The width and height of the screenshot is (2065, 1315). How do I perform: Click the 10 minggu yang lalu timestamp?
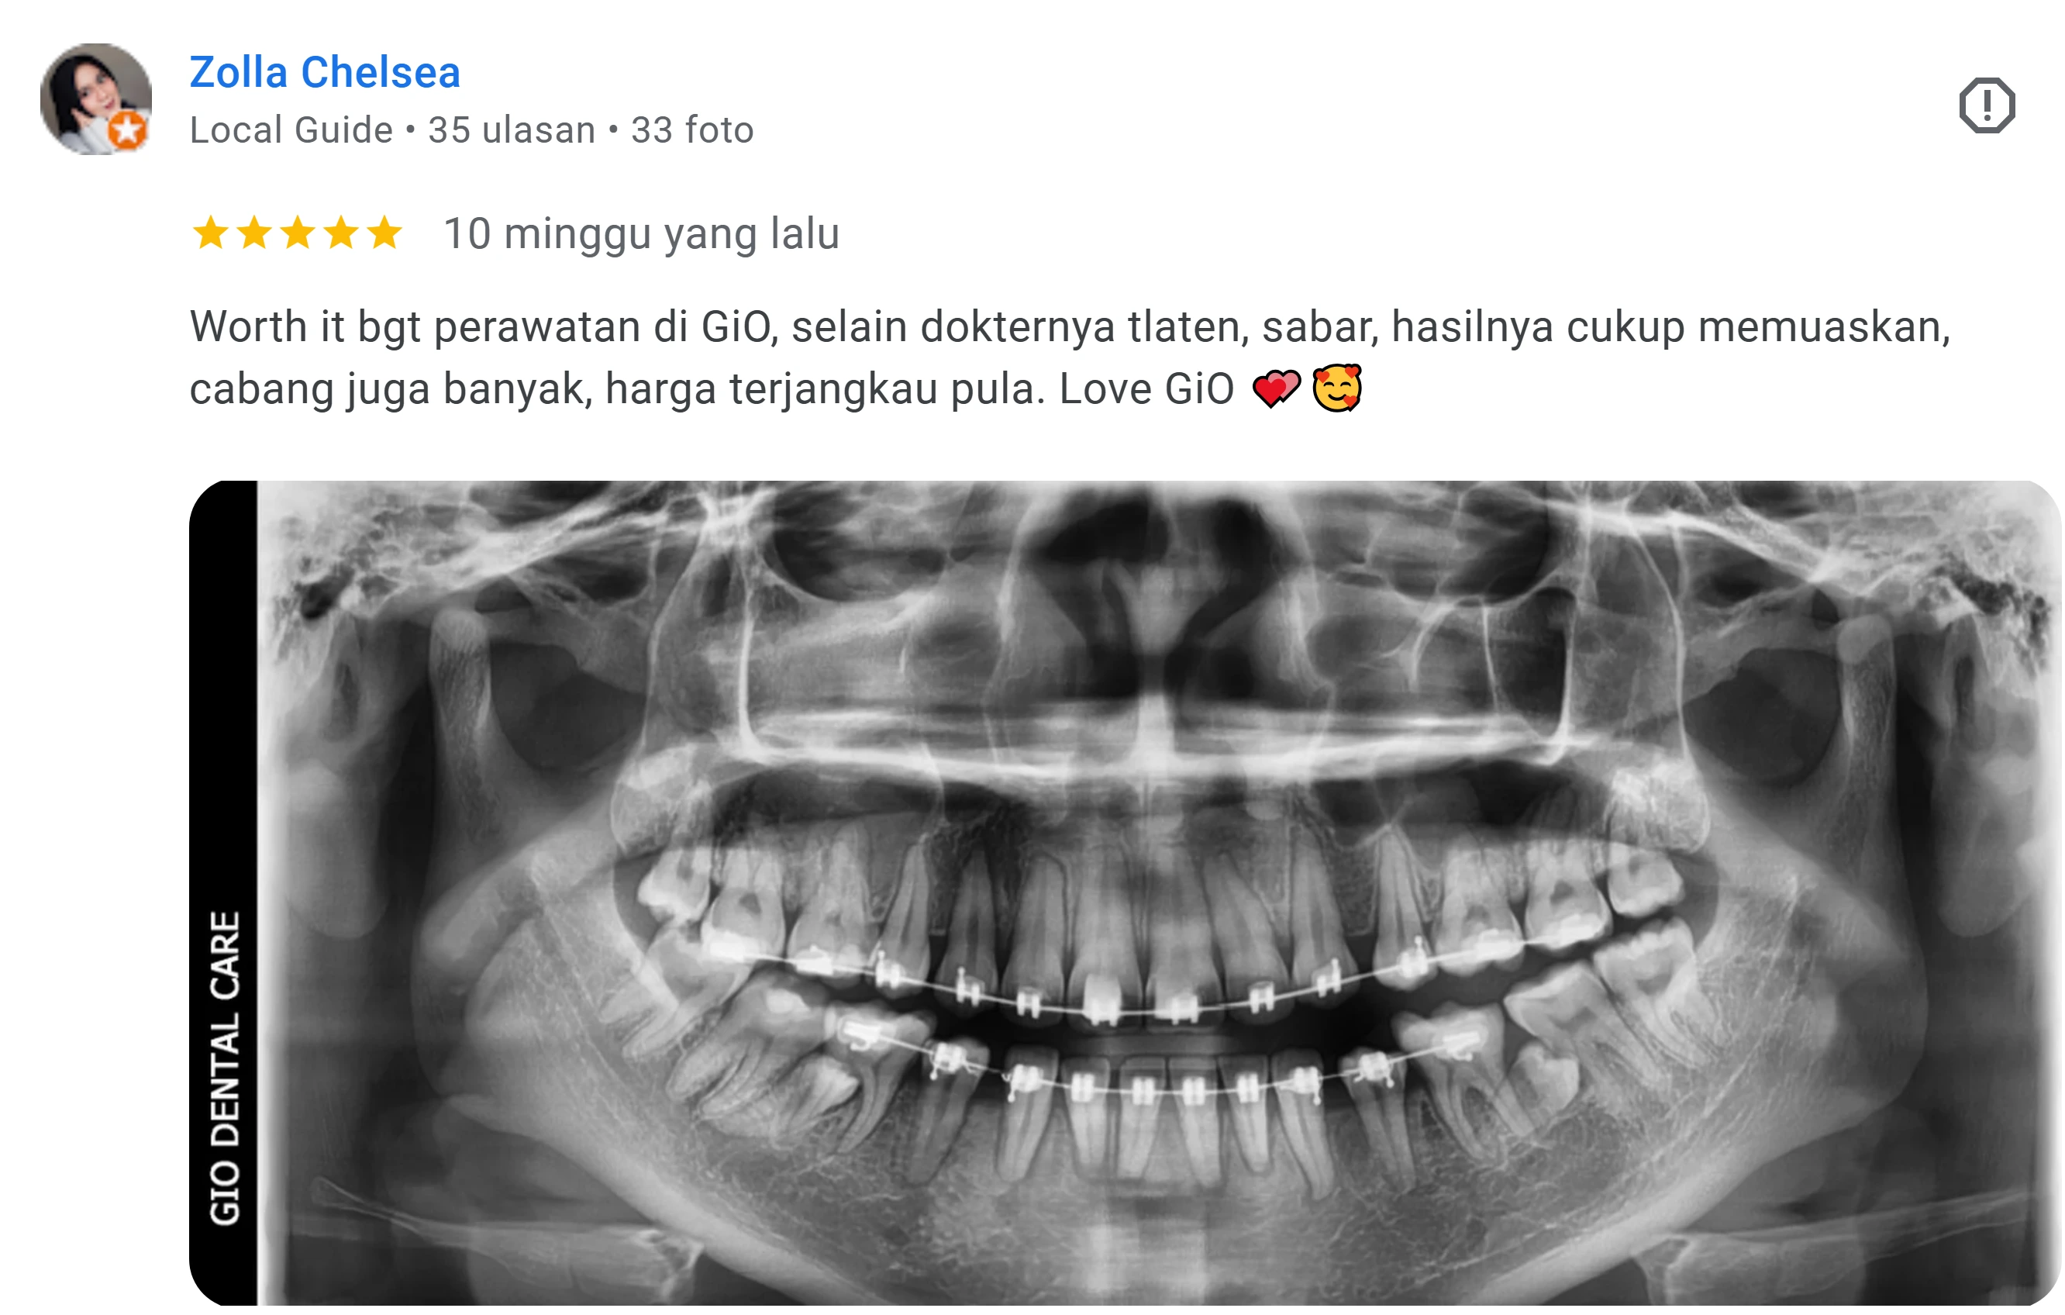click(x=642, y=233)
